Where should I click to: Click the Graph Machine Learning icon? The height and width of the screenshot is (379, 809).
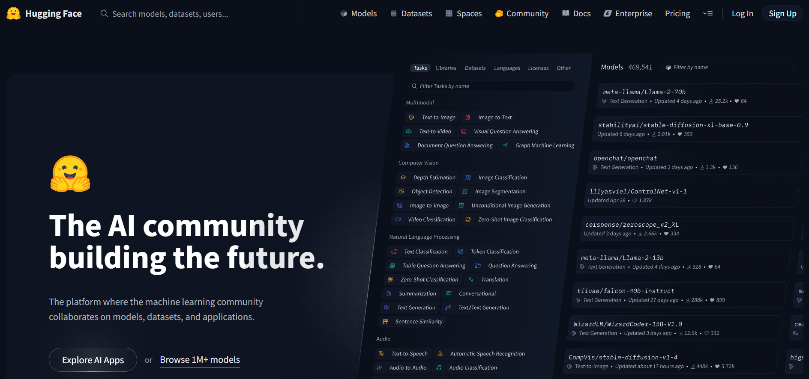point(505,145)
